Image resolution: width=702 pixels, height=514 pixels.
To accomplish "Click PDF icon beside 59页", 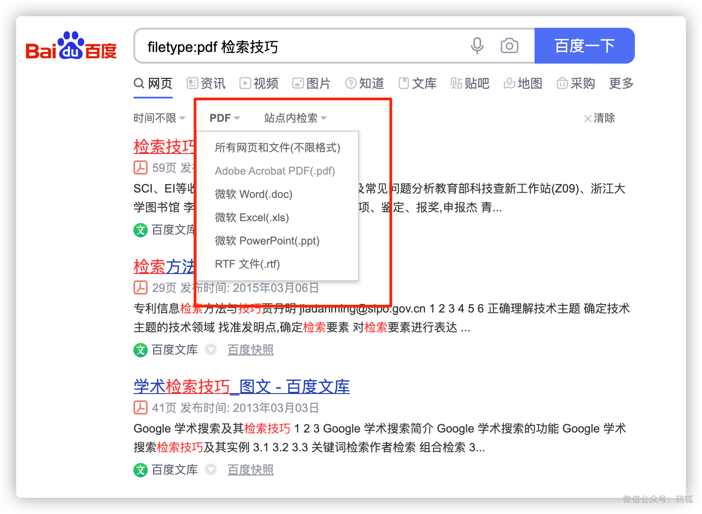I will pyautogui.click(x=141, y=167).
